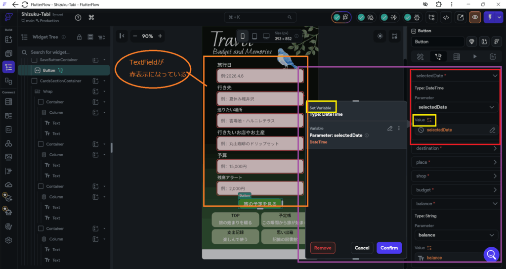Viewport: 506px width, 269px height.
Task: Expand the destination parameter section
Action: (495, 148)
